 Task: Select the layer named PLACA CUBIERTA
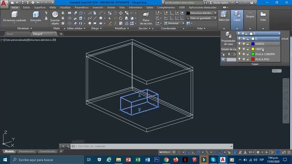point(265,54)
